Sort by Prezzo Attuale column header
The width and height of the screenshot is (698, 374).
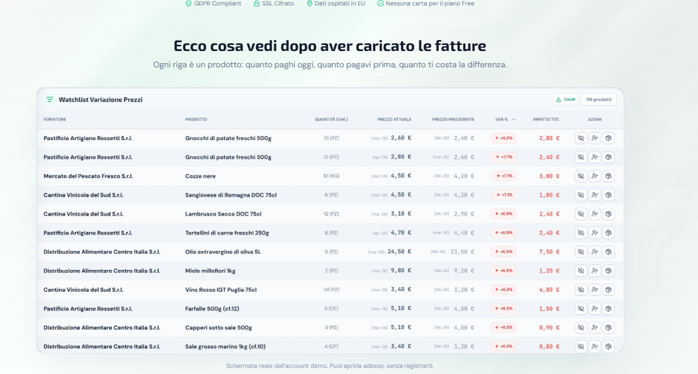[x=394, y=120]
